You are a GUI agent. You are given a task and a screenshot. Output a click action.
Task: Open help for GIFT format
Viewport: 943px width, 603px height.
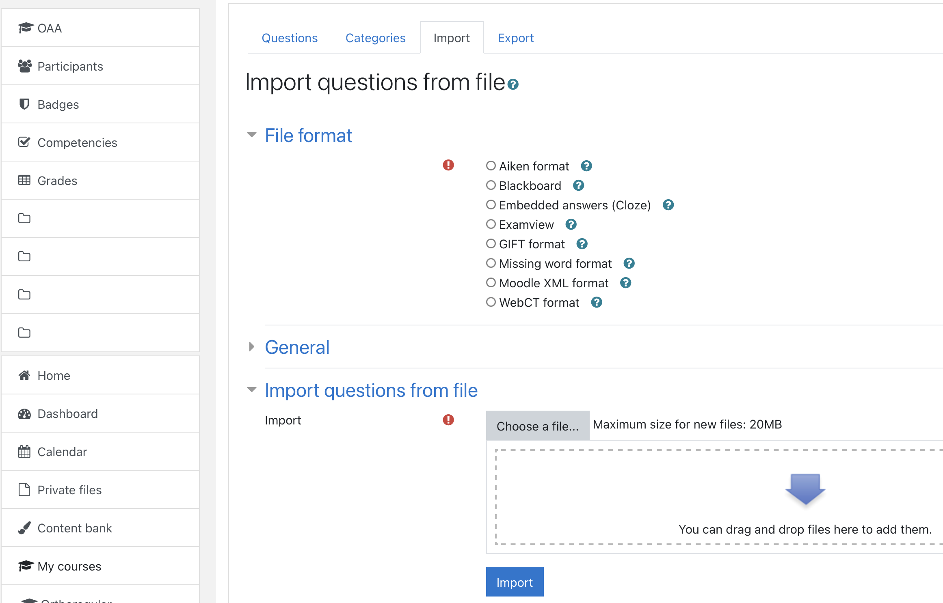coord(582,244)
